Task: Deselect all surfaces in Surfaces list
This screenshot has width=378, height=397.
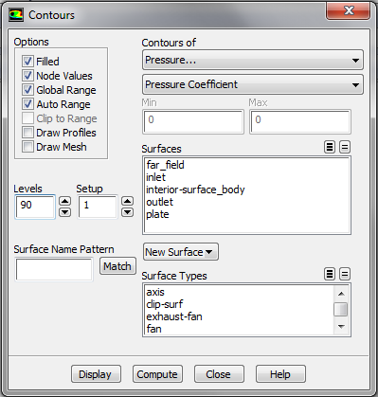Action: tap(345, 147)
